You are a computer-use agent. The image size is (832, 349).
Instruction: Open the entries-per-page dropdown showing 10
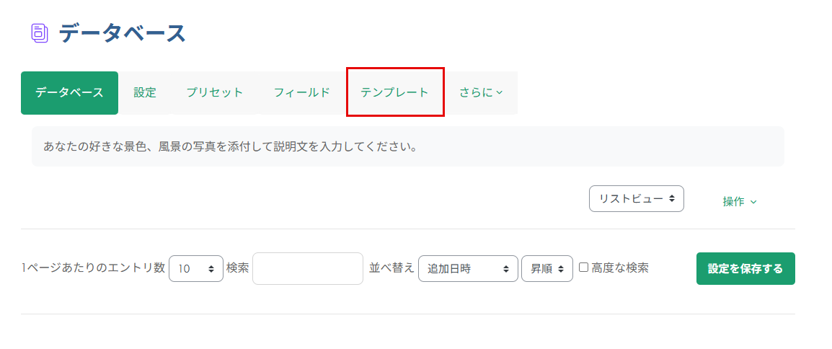pyautogui.click(x=195, y=269)
